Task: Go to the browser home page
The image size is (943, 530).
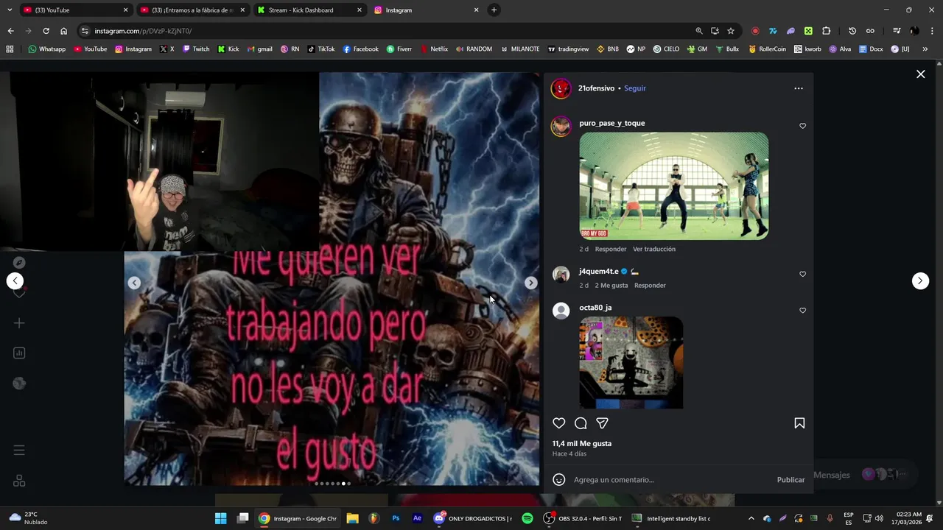Action: pyautogui.click(x=63, y=31)
